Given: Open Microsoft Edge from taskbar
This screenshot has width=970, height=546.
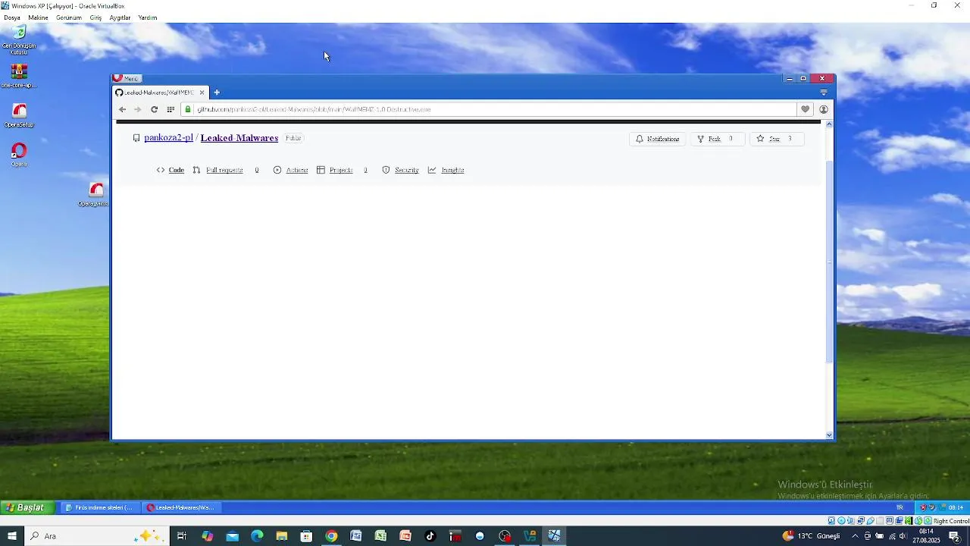Looking at the screenshot, I should 257,536.
